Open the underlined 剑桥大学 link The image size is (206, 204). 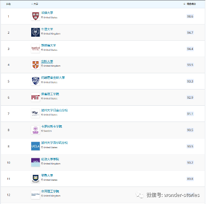pos(47,62)
